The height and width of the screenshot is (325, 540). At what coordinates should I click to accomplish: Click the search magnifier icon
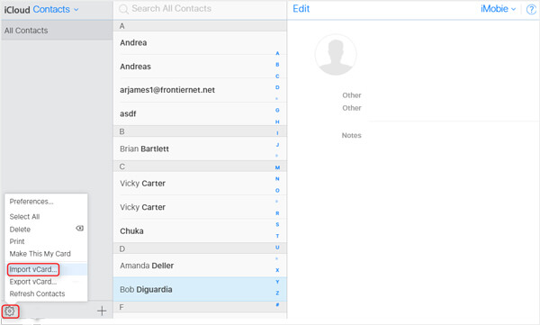point(123,9)
